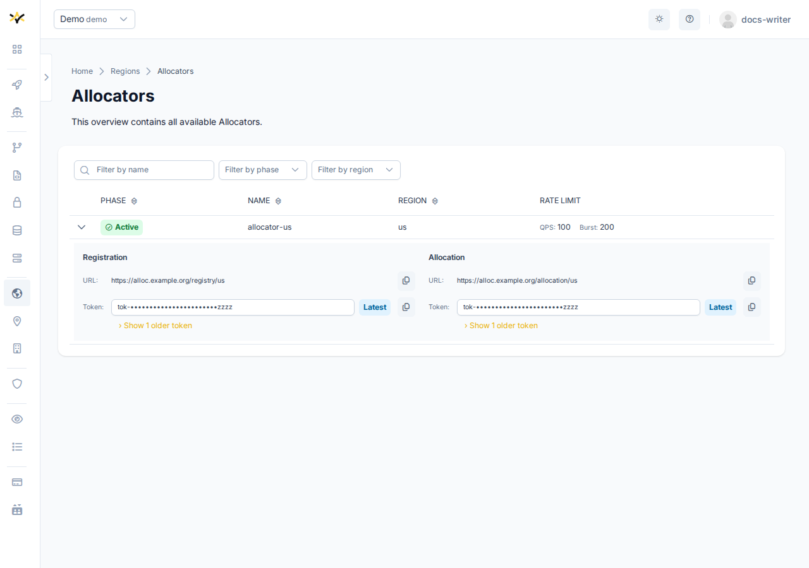Copy the Allocation token
809x568 pixels.
(x=752, y=307)
